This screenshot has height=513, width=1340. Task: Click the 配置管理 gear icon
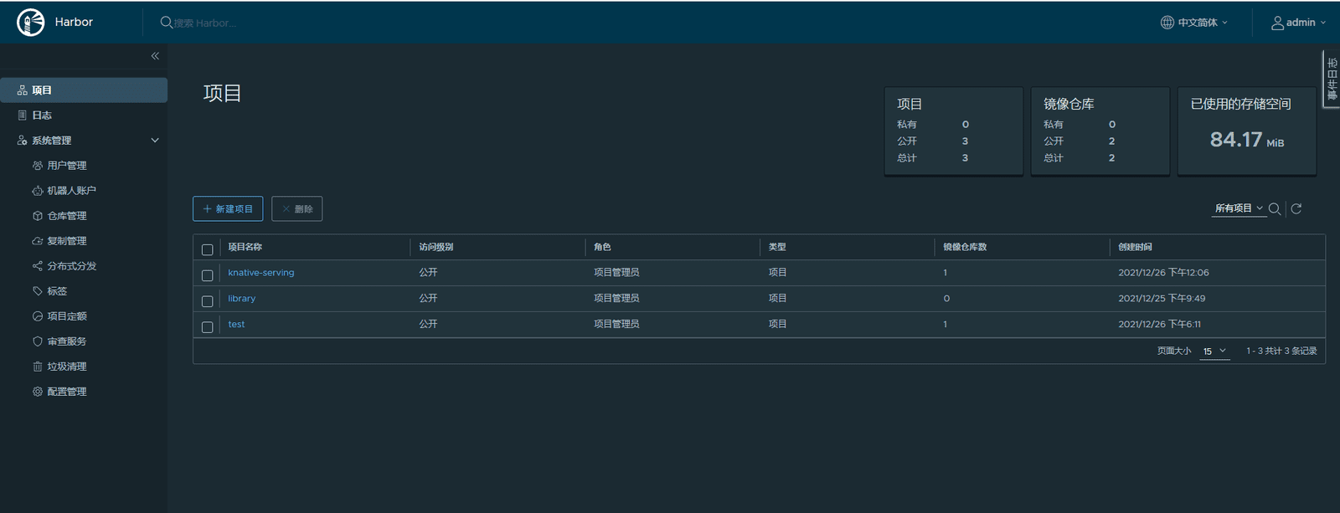(38, 392)
